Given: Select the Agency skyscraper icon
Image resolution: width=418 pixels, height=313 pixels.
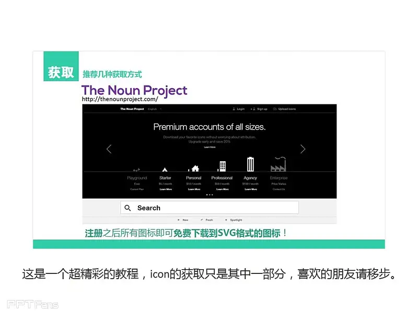Looking at the screenshot, I should tap(250, 164).
